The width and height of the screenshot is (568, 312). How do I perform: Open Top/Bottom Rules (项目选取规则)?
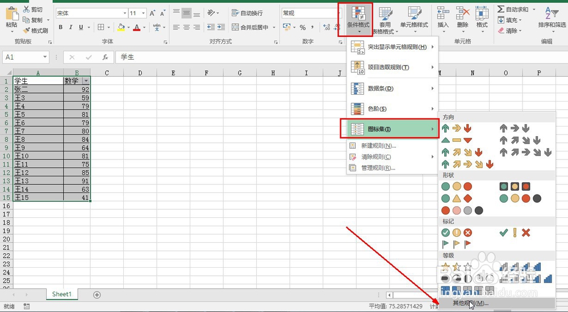click(392, 68)
